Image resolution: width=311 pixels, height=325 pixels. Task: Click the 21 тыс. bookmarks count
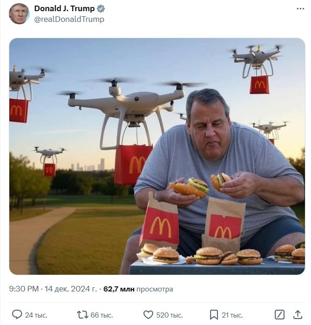[x=232, y=315]
